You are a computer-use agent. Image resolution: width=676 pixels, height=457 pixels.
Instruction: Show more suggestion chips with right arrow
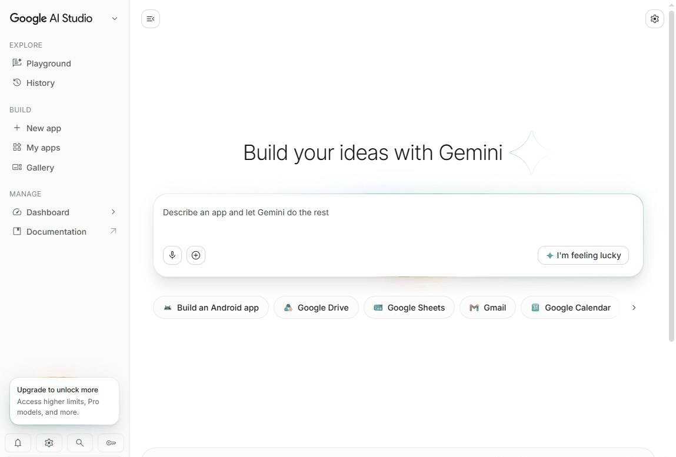pyautogui.click(x=634, y=308)
